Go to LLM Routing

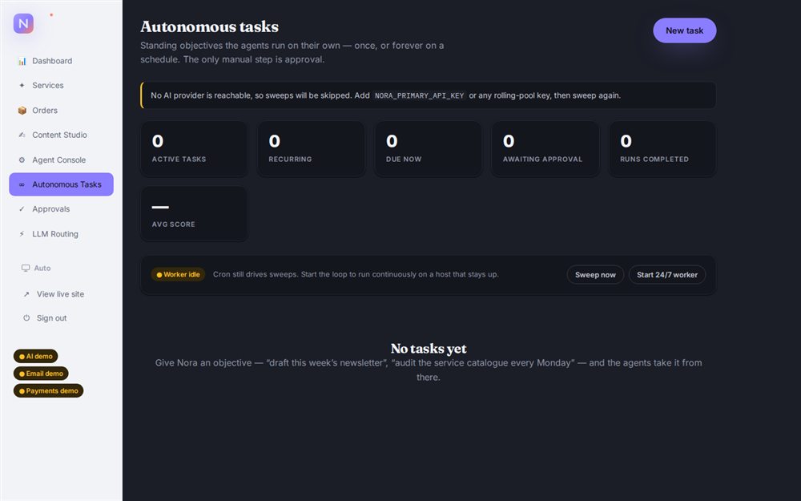point(62,234)
